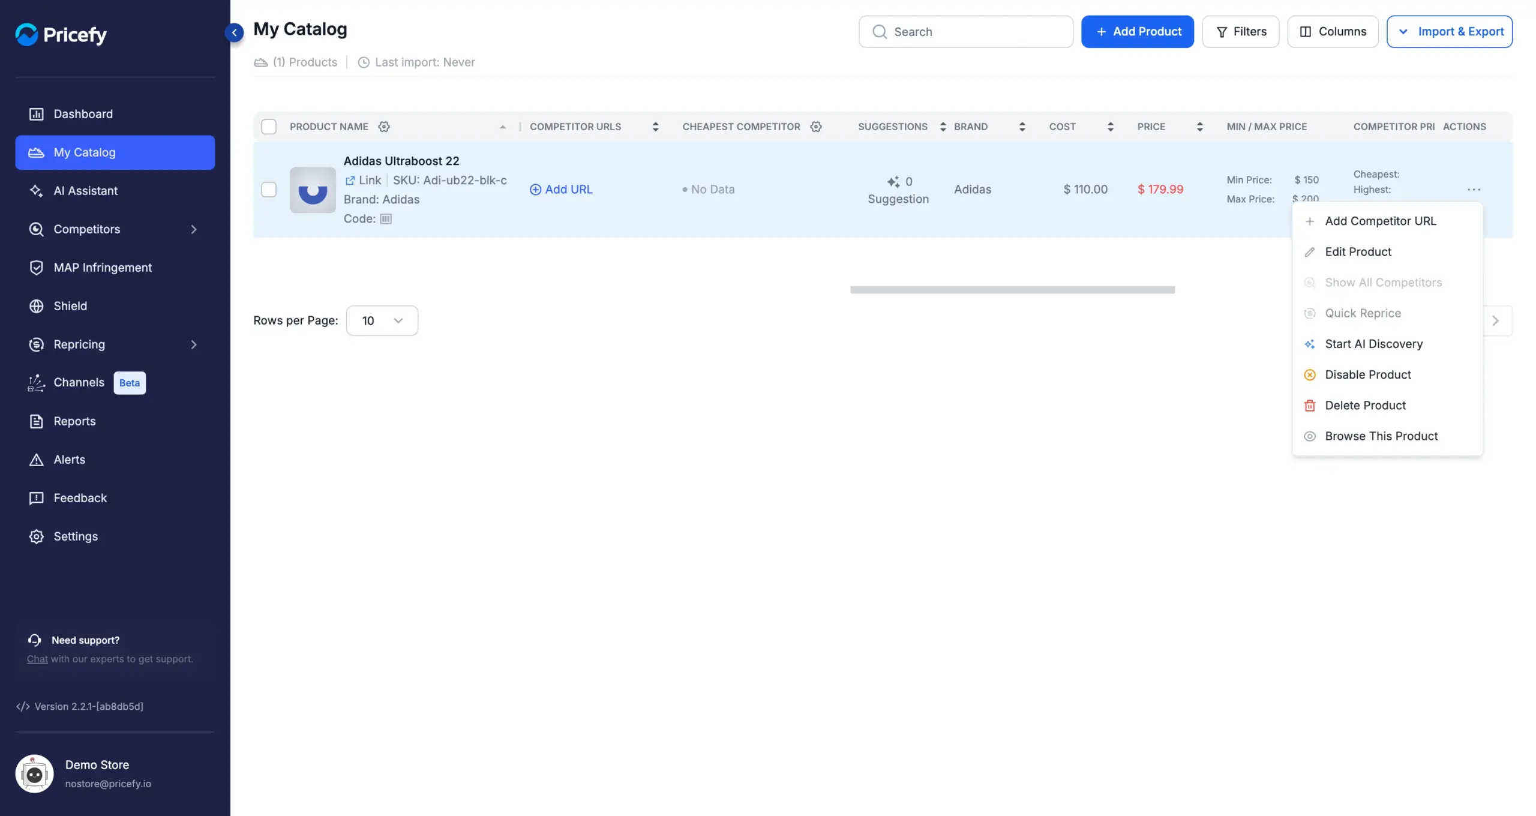Open the Columns selector

tap(1333, 32)
